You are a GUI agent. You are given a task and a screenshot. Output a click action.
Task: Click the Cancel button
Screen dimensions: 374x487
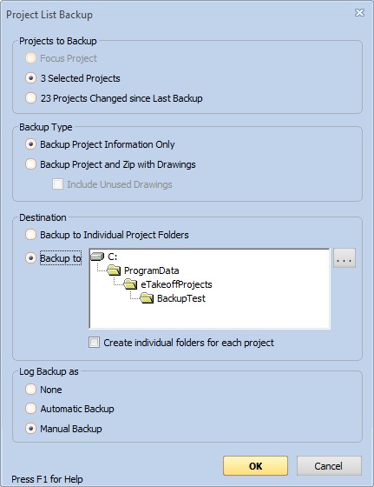point(329,466)
